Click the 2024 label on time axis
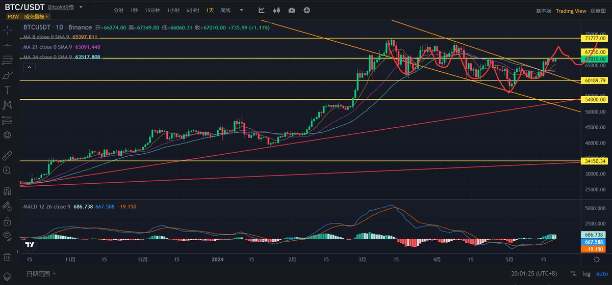Screen dimensions: 612x285 [x=219, y=259]
